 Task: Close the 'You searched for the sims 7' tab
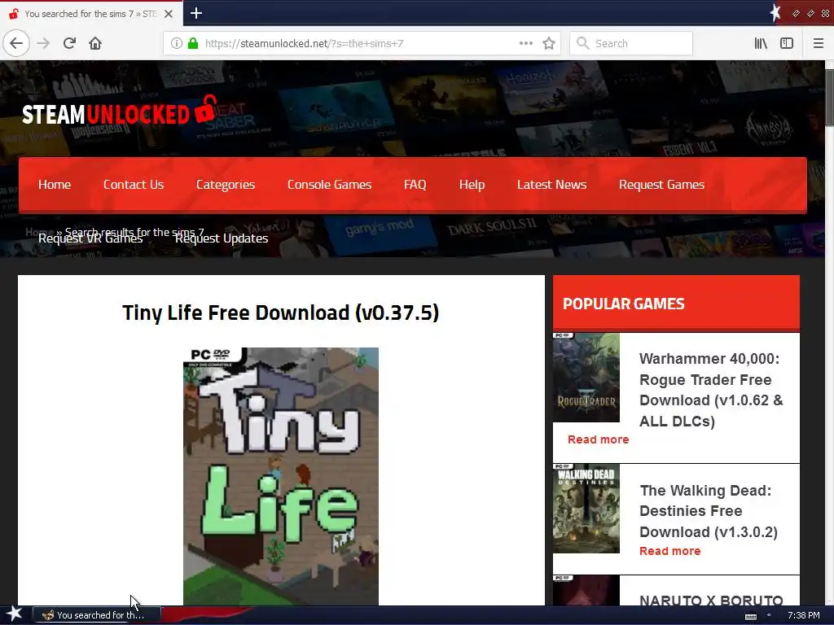pos(168,14)
